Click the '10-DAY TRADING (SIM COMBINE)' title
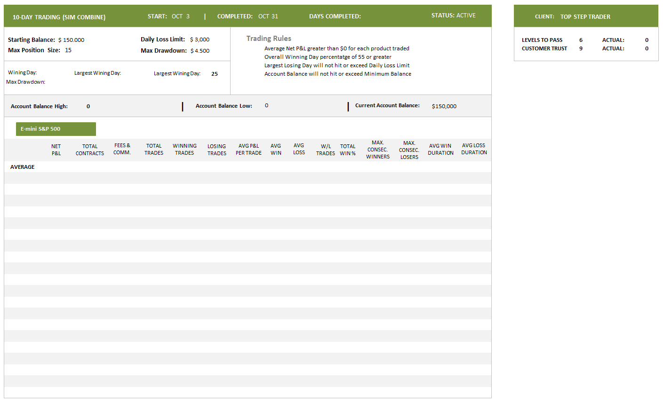The image size is (664, 403). (59, 17)
